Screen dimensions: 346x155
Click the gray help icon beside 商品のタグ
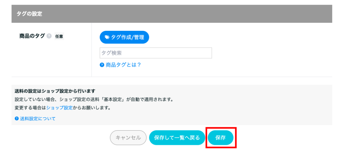49,36
